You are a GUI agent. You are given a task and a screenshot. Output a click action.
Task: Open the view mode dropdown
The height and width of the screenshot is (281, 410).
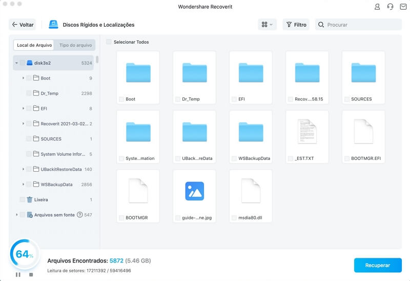[267, 25]
